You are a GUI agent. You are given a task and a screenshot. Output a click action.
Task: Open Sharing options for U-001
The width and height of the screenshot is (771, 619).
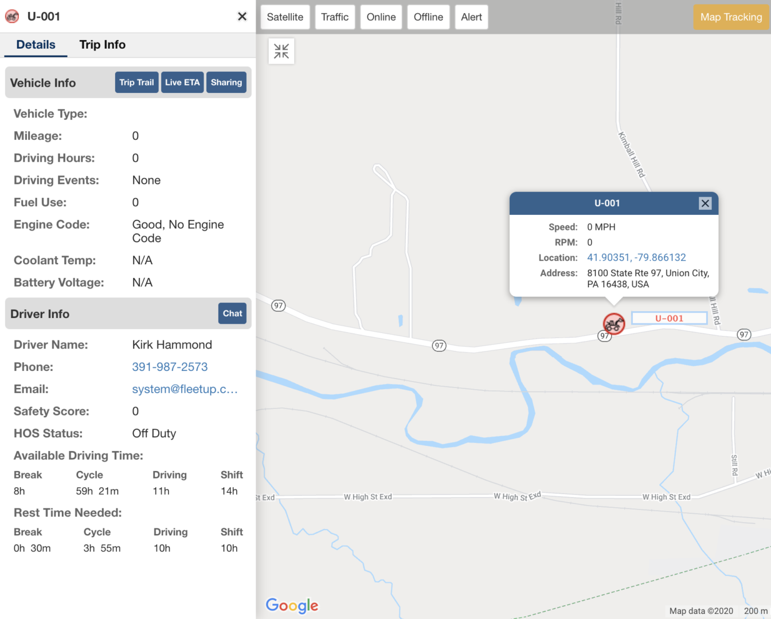pos(226,82)
